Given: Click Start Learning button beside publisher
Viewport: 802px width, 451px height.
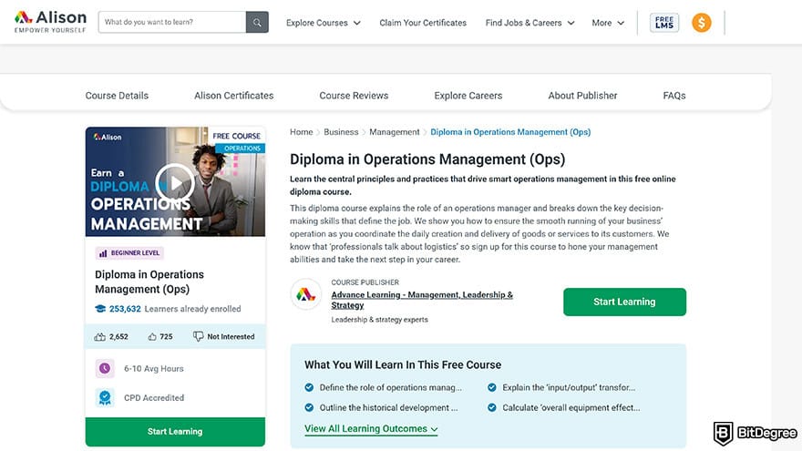Looking at the screenshot, I should [x=624, y=302].
